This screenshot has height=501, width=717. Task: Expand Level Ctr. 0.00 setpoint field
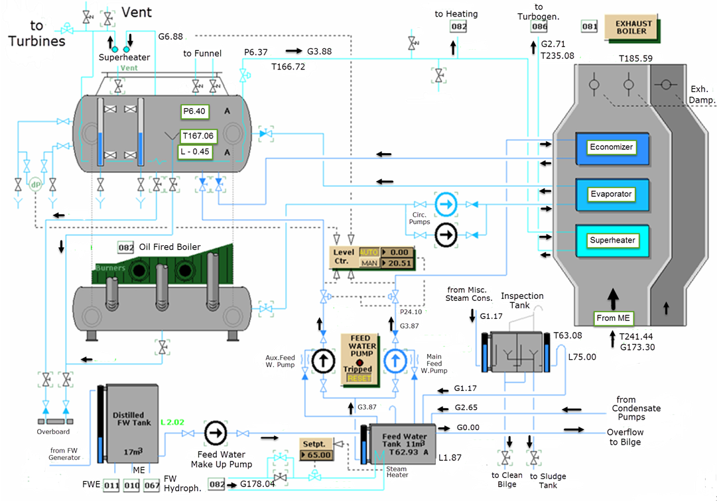[397, 252]
